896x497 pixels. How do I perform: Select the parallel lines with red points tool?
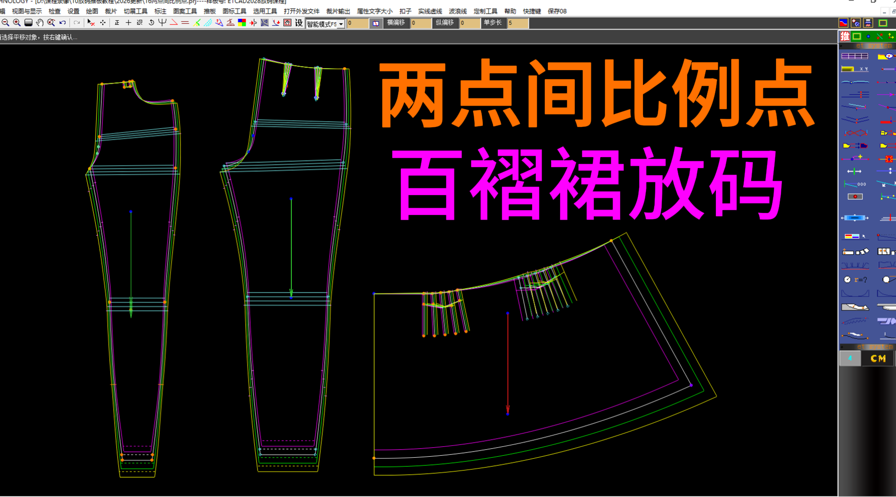(x=855, y=95)
